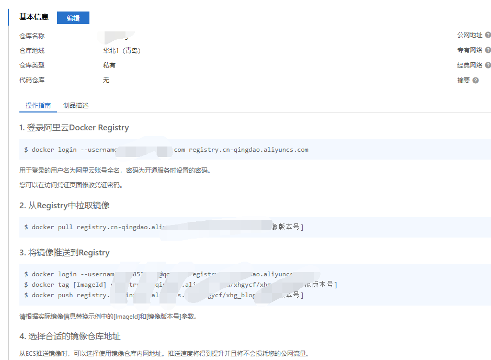Click heading 4. 选择合适的镜像仓库地址
Screen dimensions: 491x360
70,336
